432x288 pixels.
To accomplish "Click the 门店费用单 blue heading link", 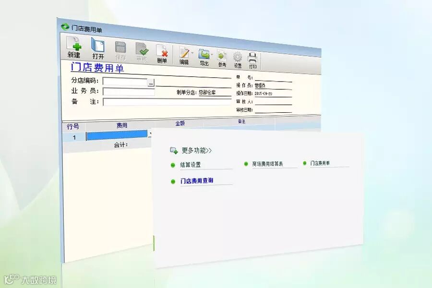I will [x=97, y=68].
